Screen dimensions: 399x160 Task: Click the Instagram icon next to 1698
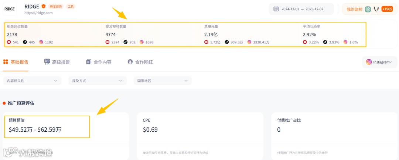pos(141,42)
